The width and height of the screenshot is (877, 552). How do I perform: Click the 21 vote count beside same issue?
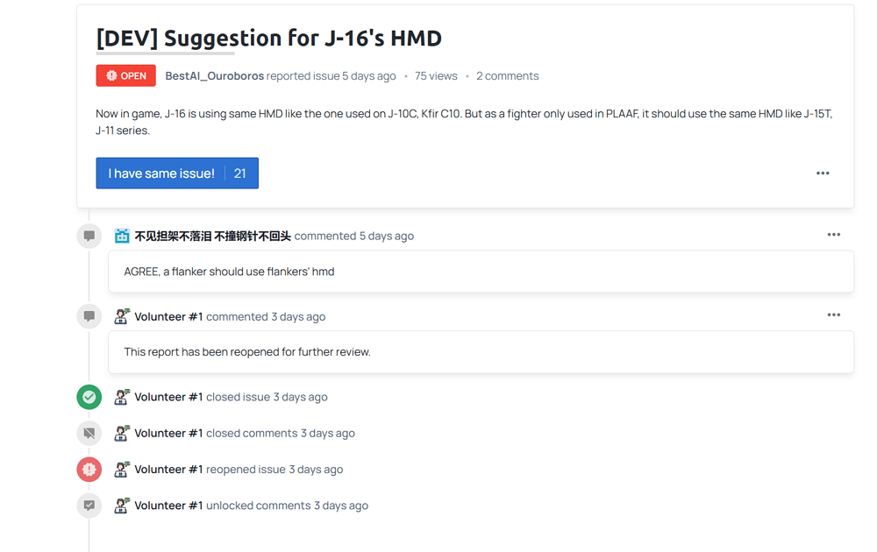tap(240, 173)
